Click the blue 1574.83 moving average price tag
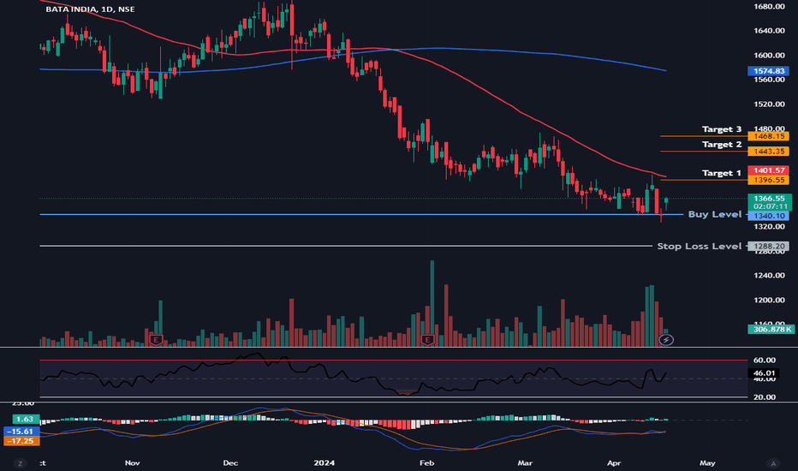Screen dimensions: 798x471 click(x=769, y=71)
